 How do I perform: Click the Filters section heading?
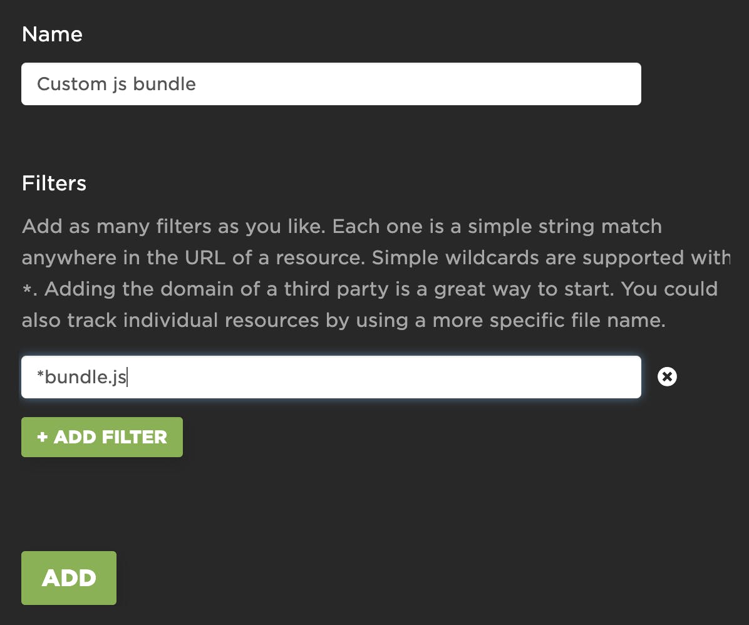[54, 183]
